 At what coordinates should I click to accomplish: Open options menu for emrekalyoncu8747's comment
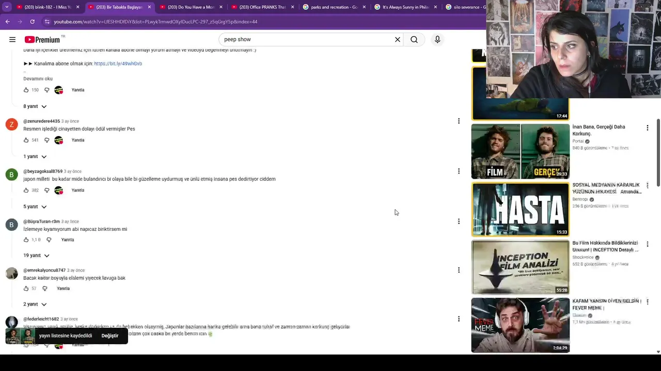tap(459, 270)
